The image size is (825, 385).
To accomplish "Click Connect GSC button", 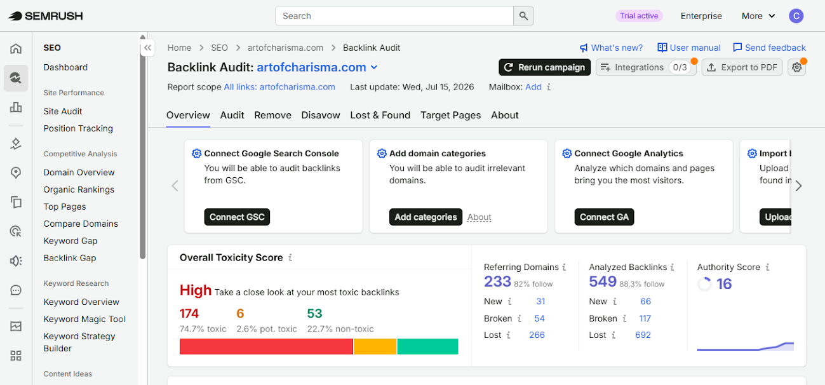I will [237, 217].
